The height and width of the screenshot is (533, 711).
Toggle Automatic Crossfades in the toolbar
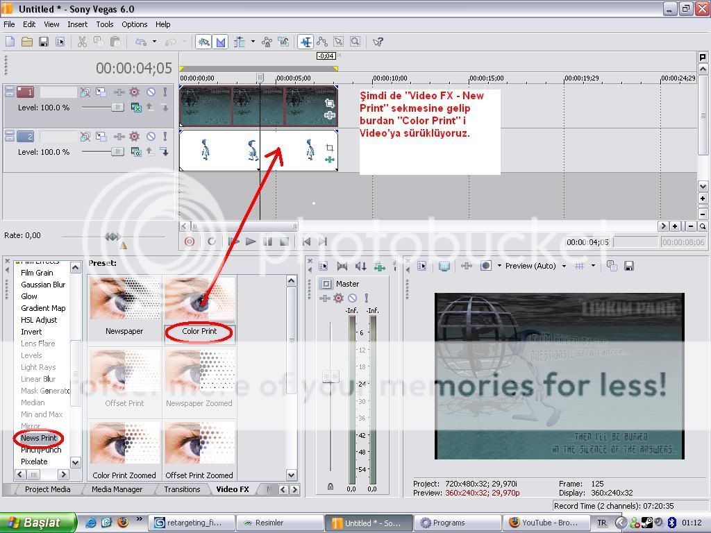point(220,42)
